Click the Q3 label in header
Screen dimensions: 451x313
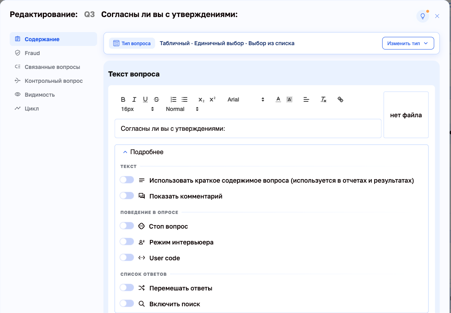(x=89, y=14)
